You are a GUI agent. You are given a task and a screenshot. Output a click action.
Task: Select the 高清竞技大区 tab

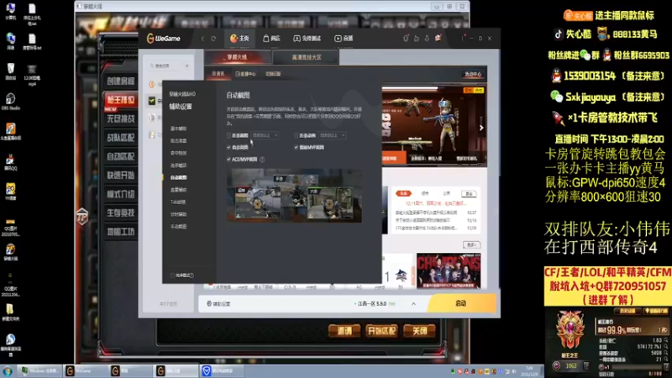[306, 57]
